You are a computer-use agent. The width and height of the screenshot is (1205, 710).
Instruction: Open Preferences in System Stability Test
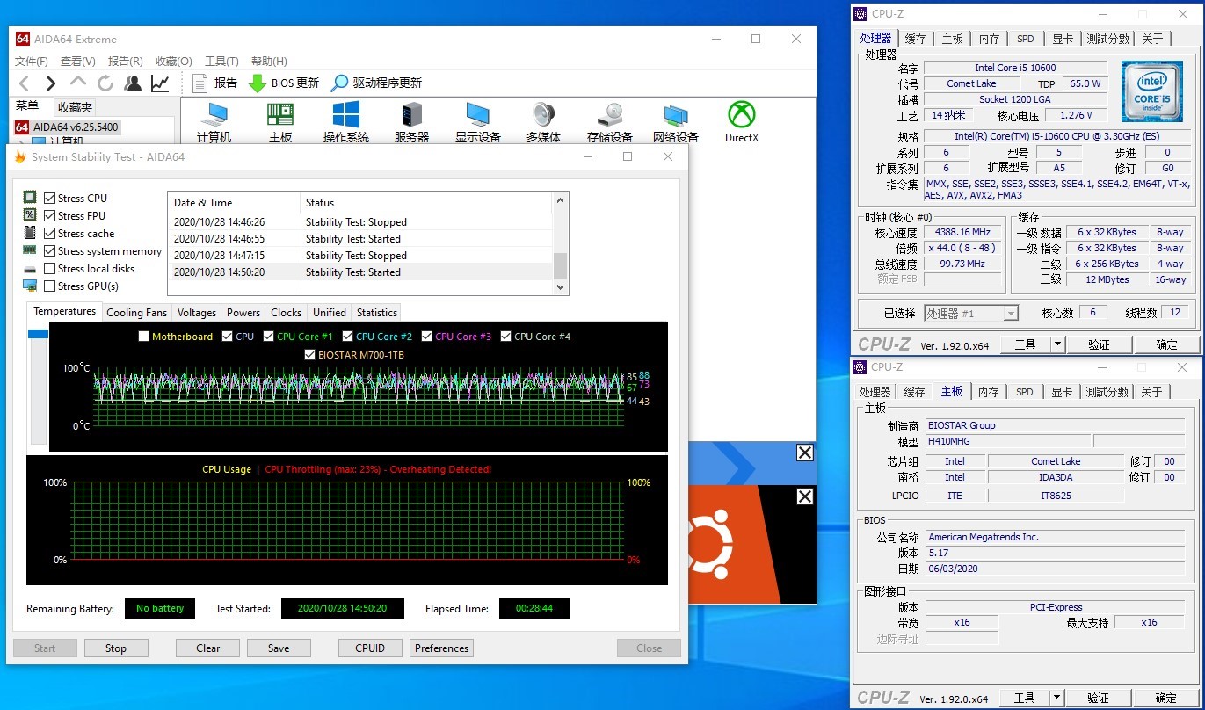click(441, 648)
